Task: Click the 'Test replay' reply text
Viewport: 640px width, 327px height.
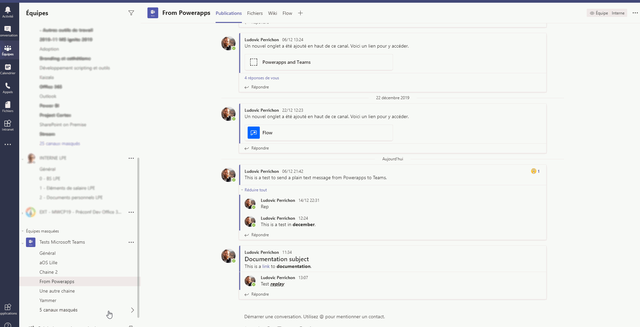Action: pos(273,284)
